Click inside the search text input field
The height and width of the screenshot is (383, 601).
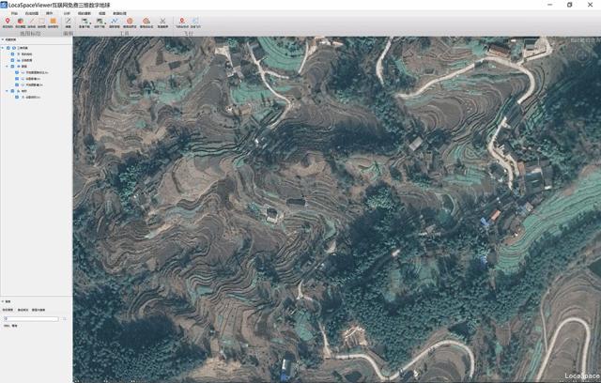click(x=30, y=319)
